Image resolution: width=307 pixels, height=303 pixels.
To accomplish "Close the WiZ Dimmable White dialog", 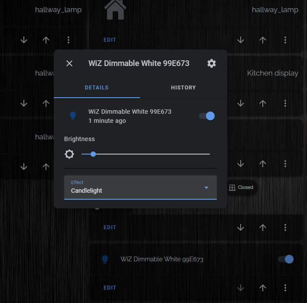I will coord(69,63).
